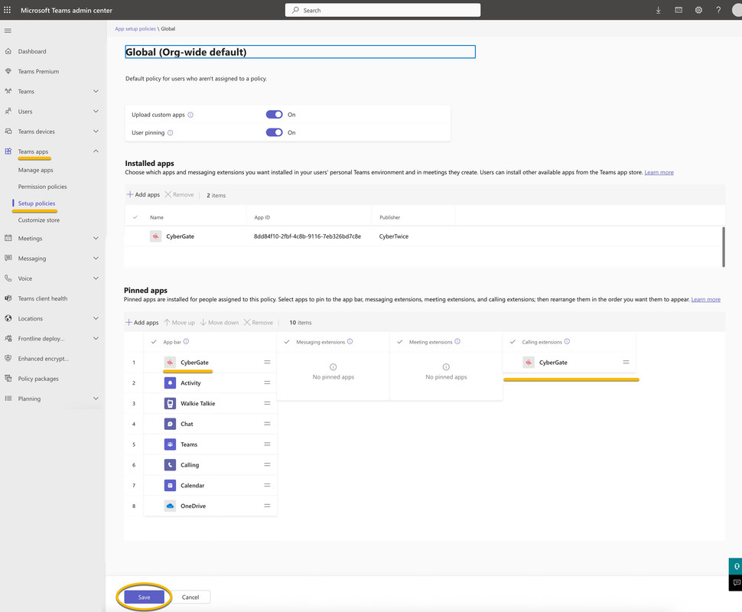Click CyberGate icon in Installed apps table
The width and height of the screenshot is (742, 612).
(156, 236)
